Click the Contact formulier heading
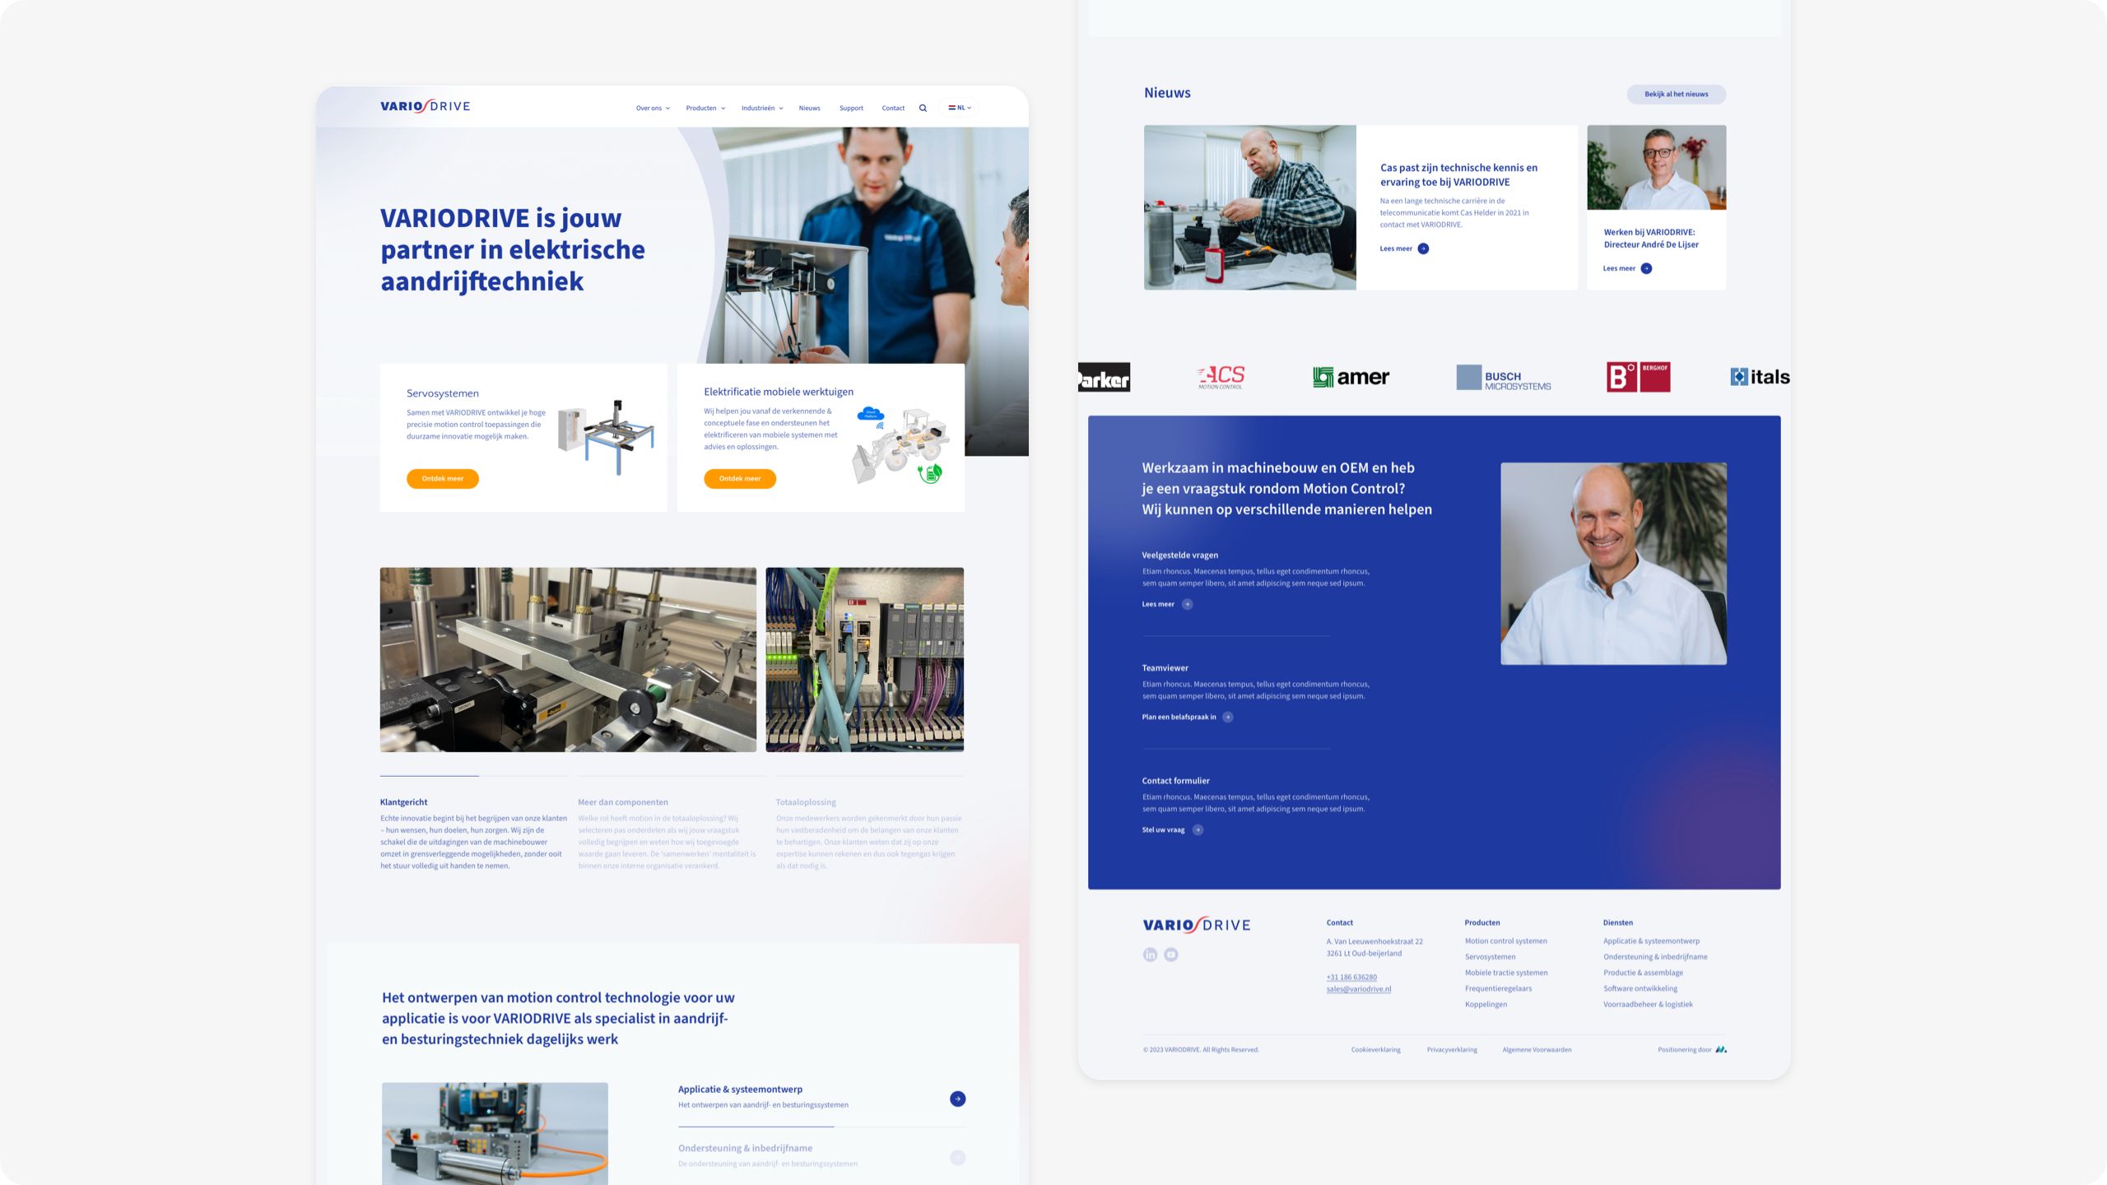The width and height of the screenshot is (2107, 1185). 1175,781
